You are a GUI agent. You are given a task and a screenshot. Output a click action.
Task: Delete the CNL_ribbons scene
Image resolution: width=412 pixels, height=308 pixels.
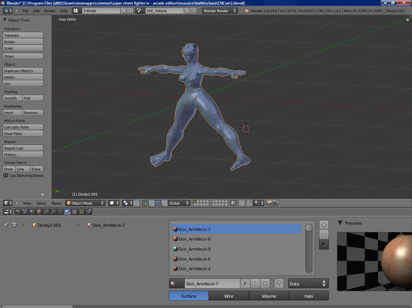pos(194,11)
